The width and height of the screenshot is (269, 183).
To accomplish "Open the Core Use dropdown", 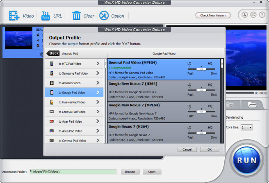I will (x=247, y=127).
